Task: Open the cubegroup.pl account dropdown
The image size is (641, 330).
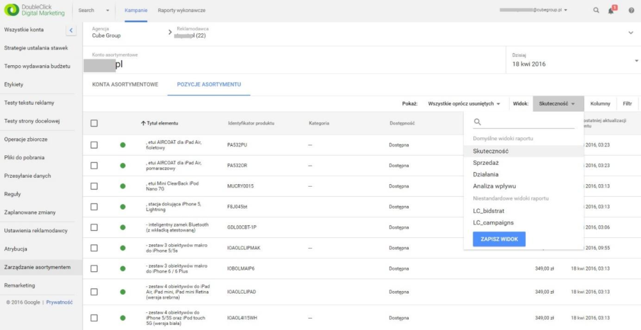Action: [x=533, y=10]
